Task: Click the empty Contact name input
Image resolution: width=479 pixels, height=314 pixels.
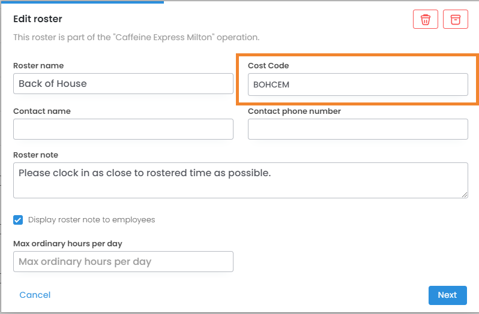Action: coord(123,129)
